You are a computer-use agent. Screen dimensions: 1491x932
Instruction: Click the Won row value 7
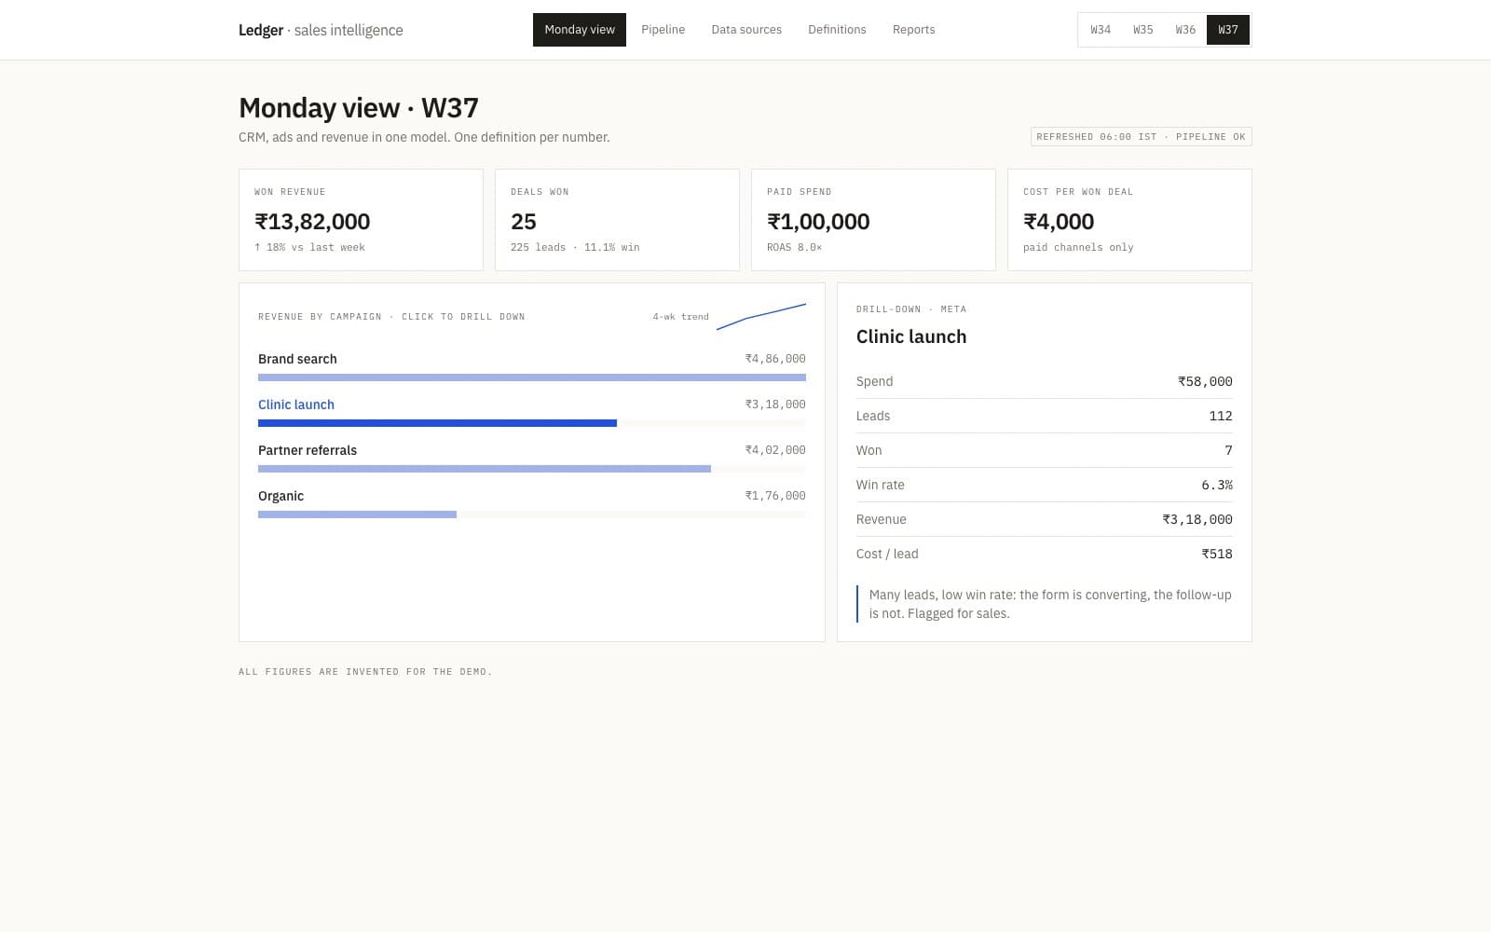(1228, 450)
